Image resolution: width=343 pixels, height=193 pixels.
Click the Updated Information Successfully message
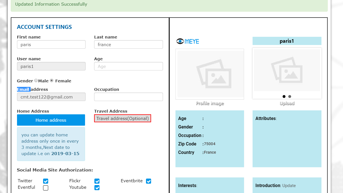tap(51, 4)
